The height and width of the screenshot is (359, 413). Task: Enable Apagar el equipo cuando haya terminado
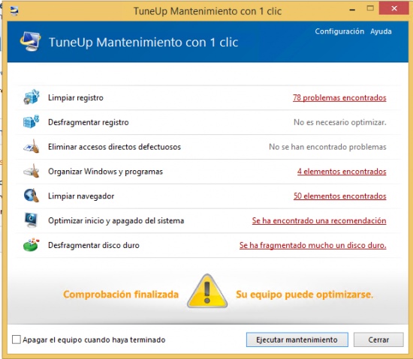(x=17, y=340)
